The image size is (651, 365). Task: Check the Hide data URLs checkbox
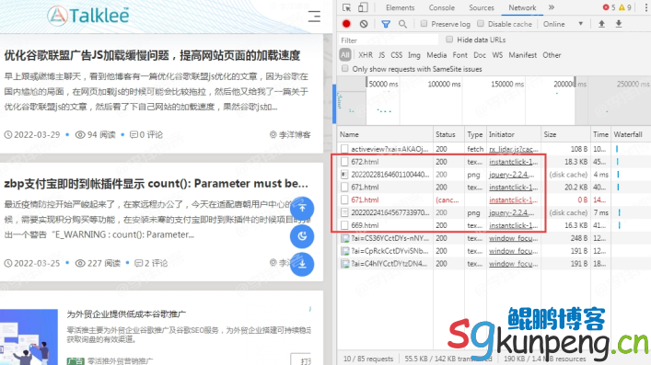pyautogui.click(x=449, y=40)
